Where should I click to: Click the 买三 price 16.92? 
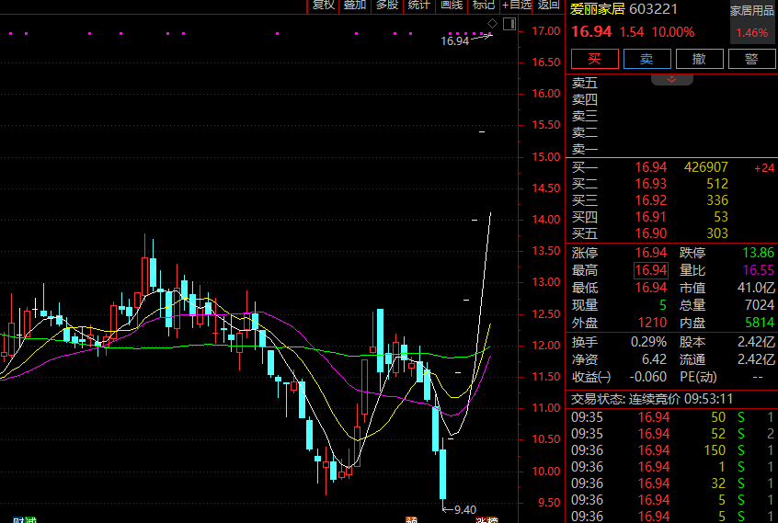coord(651,200)
